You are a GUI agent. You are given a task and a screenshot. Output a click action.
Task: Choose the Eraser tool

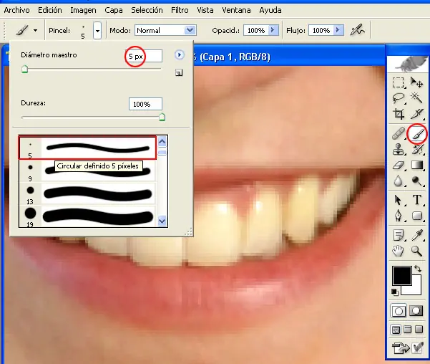(x=399, y=166)
